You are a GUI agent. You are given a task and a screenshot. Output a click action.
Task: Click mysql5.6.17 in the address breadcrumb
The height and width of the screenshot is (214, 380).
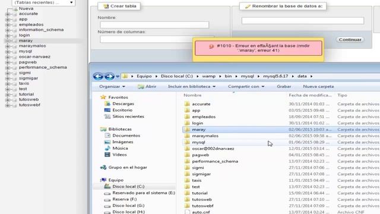coord(275,76)
